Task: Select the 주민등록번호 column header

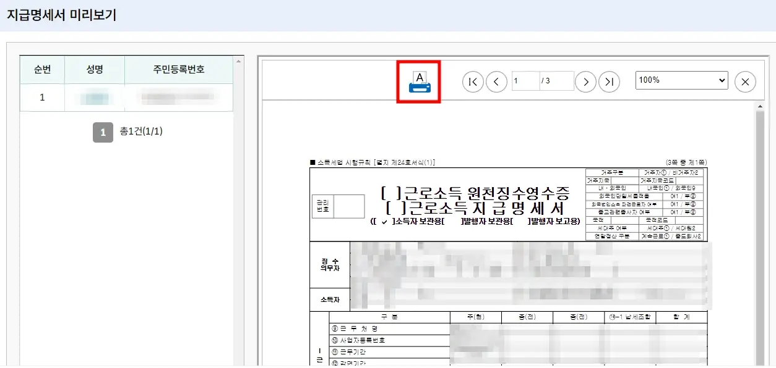Action: 179,70
